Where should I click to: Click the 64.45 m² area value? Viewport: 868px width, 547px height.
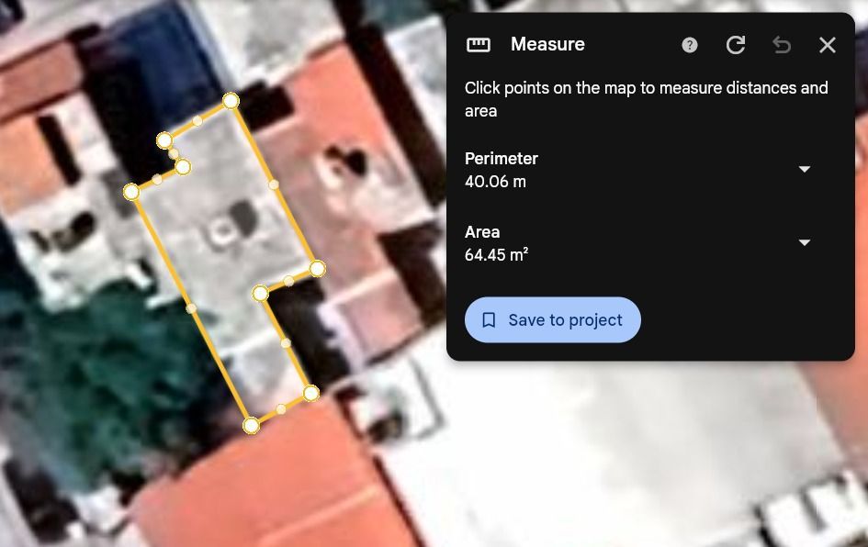coord(496,254)
